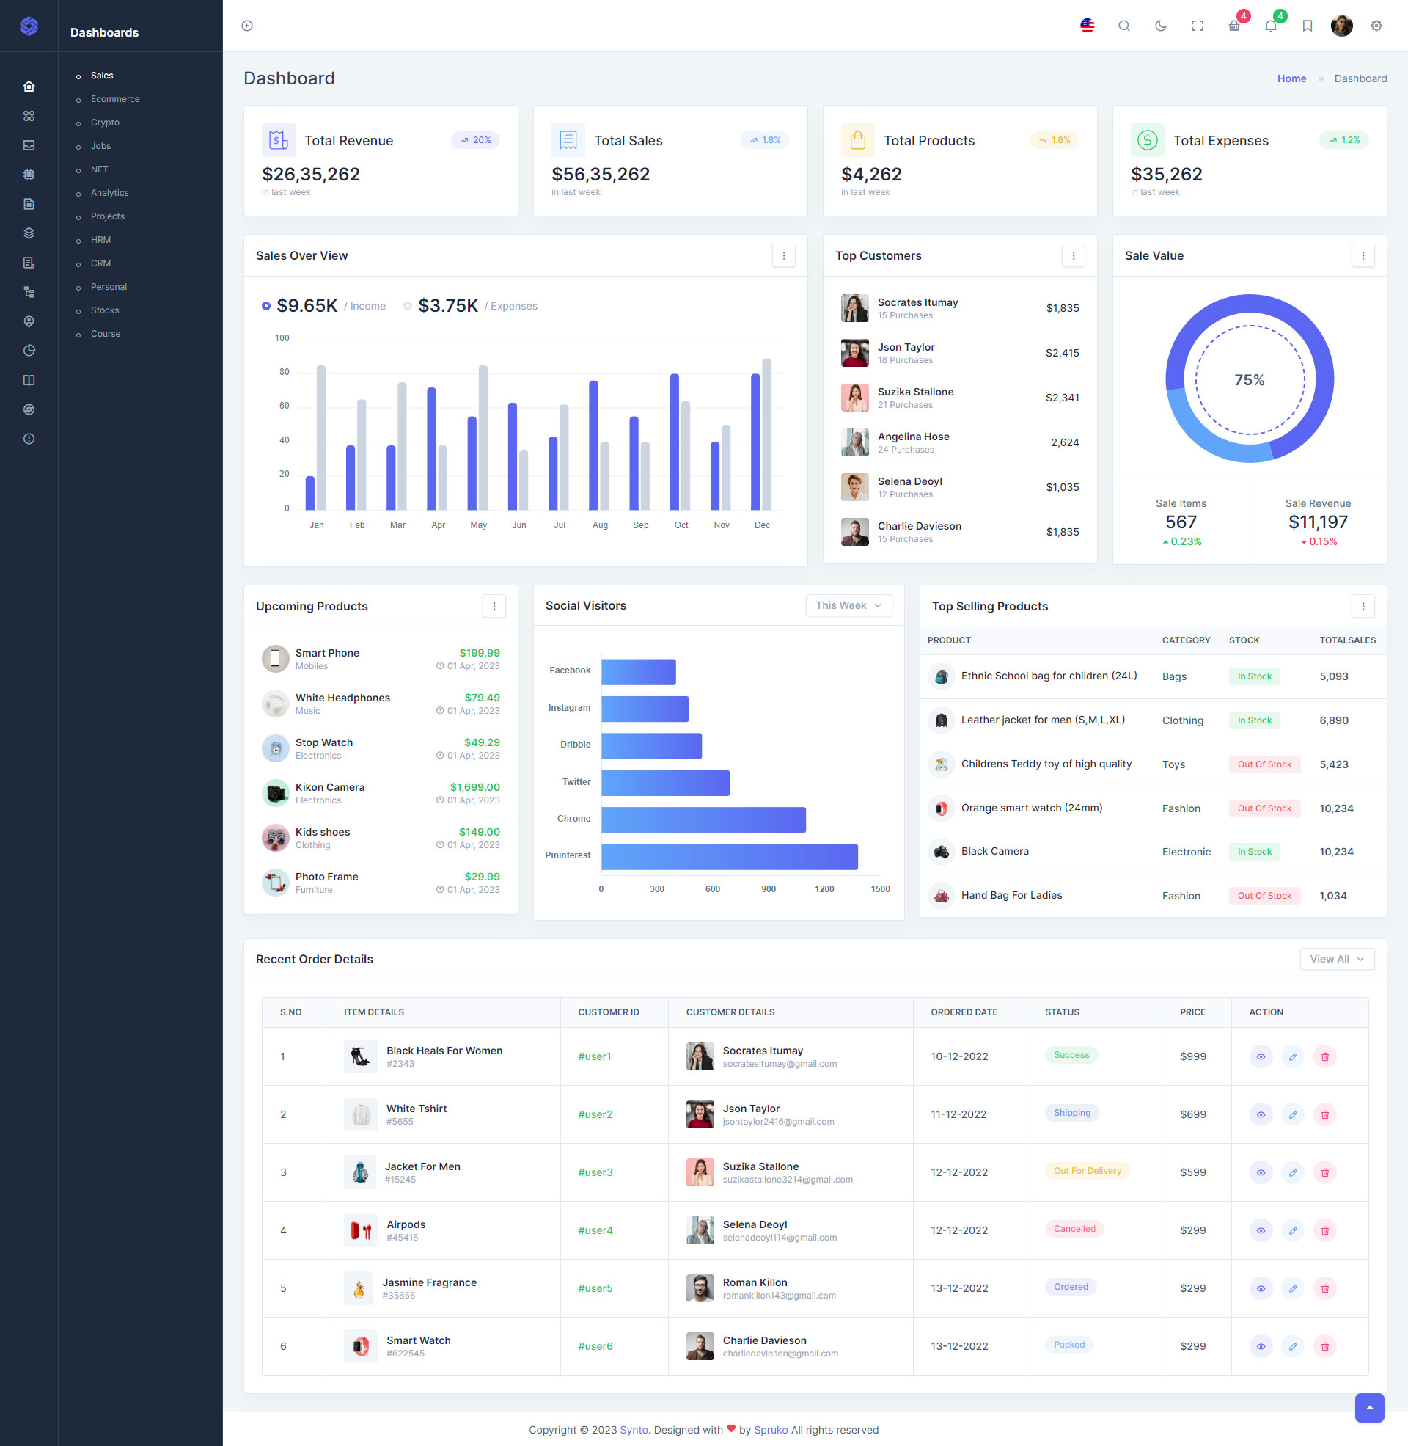Toggle the Income series legend marker
1408x1446 pixels.
(x=265, y=306)
